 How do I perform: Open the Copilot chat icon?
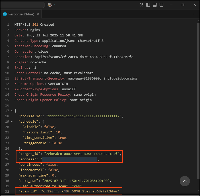tap(50, 5)
